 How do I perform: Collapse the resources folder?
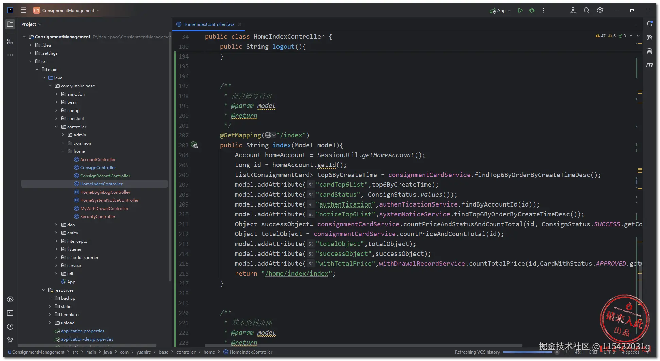coord(44,290)
